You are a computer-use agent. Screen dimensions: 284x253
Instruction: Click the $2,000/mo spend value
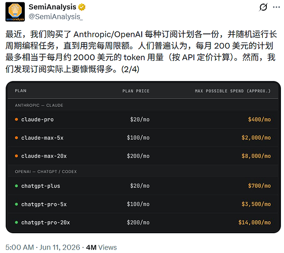coord(256,138)
